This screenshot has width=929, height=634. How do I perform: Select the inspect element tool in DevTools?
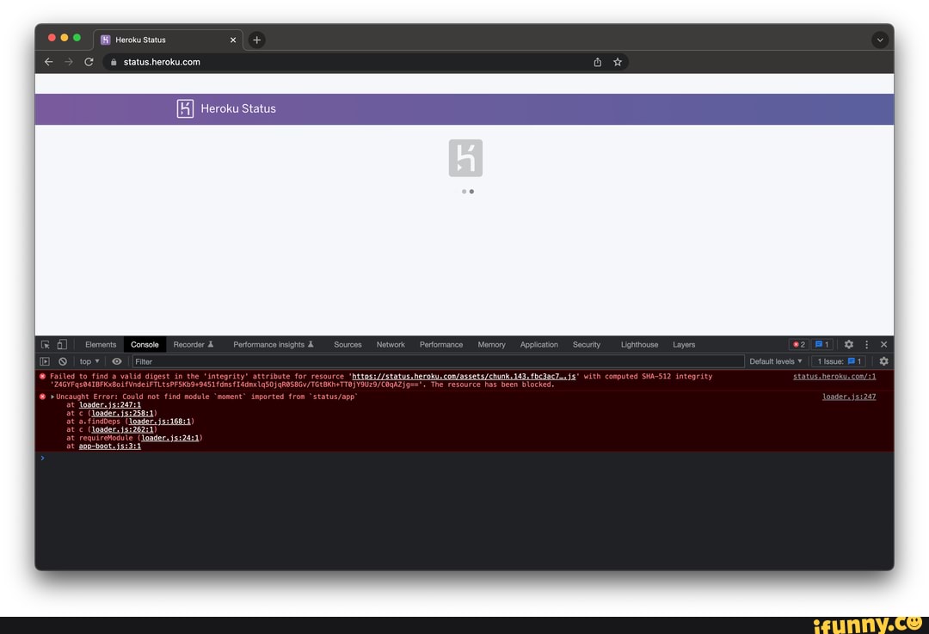[x=46, y=344]
